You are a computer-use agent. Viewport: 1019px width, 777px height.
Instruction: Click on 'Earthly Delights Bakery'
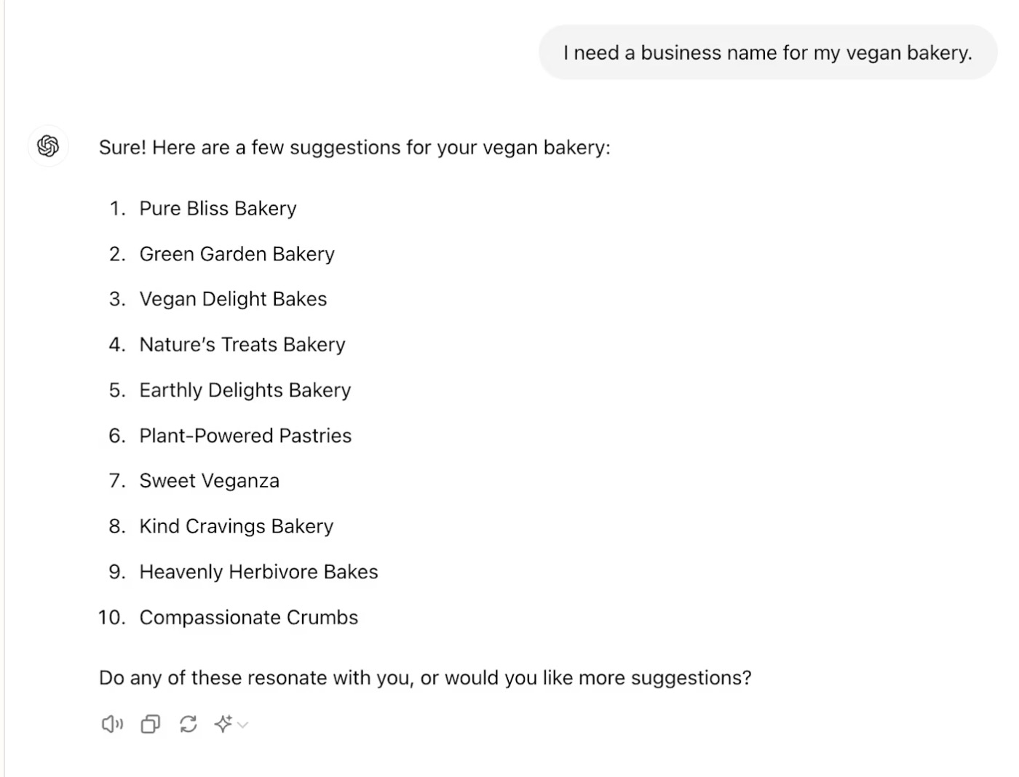coord(245,390)
